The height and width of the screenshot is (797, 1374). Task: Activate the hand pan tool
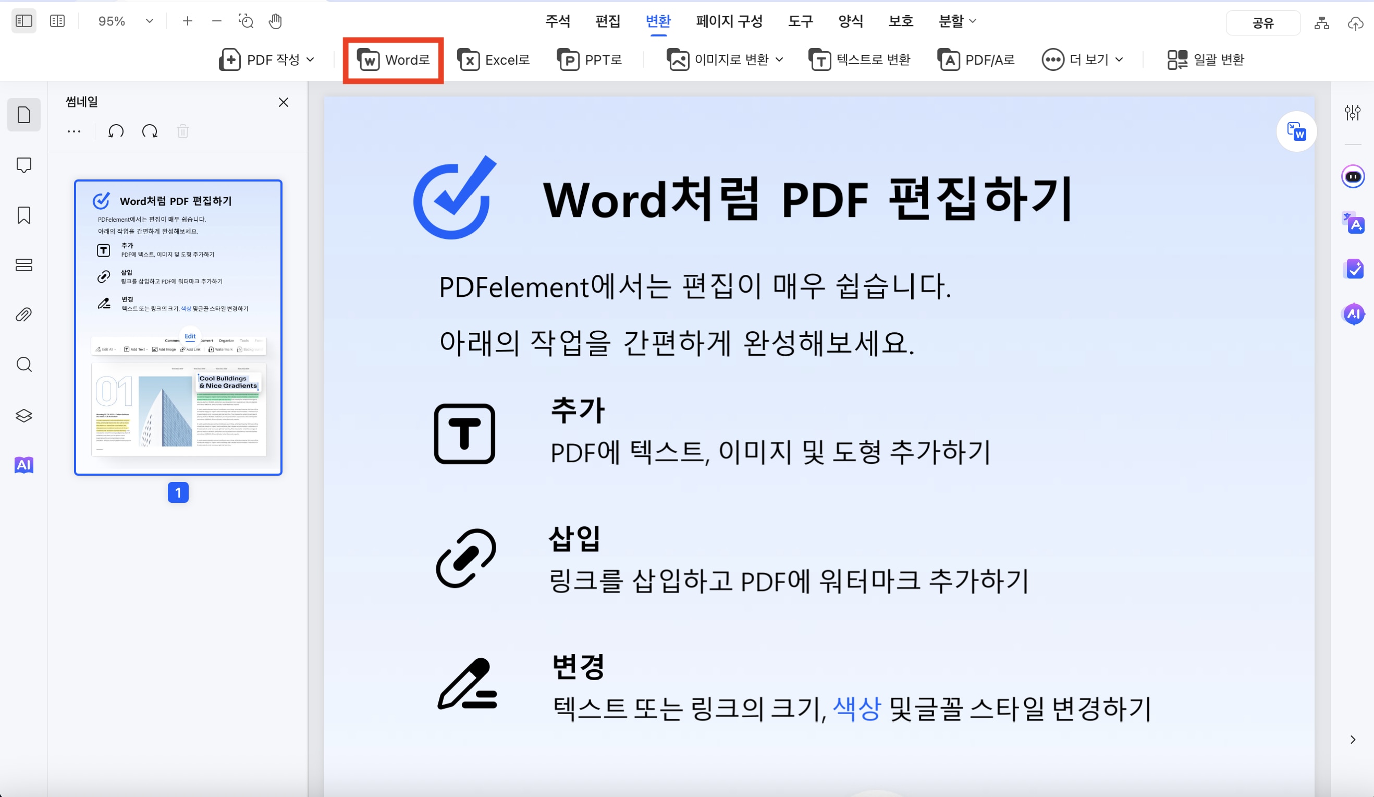(275, 21)
